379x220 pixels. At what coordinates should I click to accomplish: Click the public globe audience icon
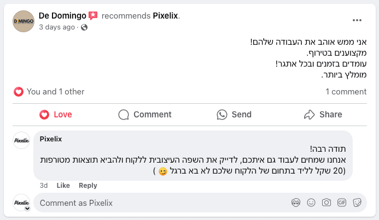pos(84,27)
